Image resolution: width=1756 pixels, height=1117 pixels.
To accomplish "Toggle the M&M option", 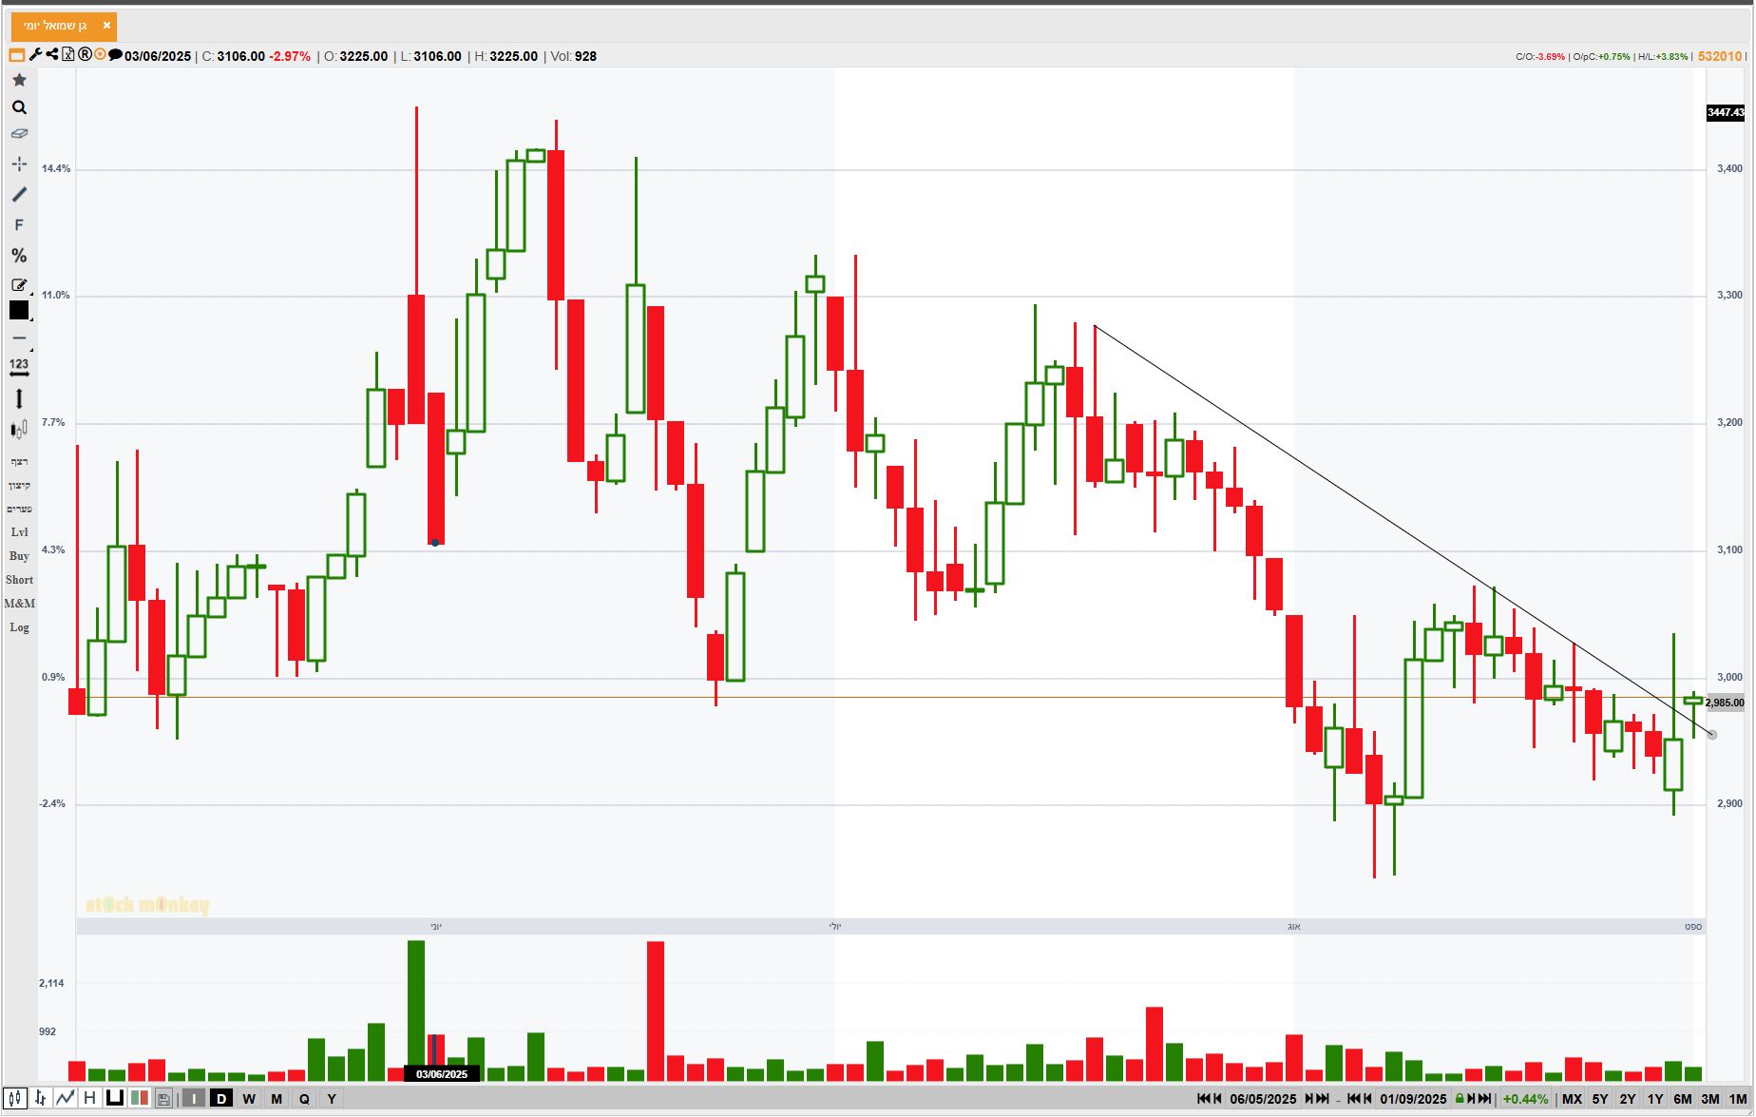I will 19,604.
